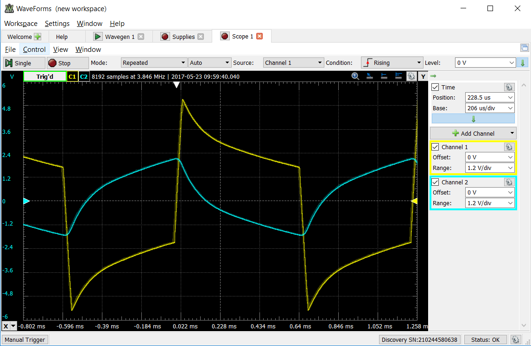Expand the Add Channel dropdown arrow

click(x=512, y=133)
